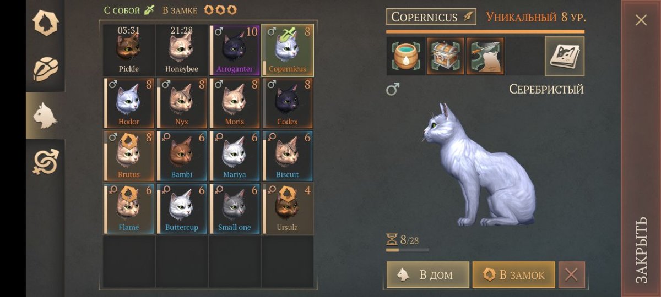
Task: Tap the water bucket perk icon
Action: 406,56
